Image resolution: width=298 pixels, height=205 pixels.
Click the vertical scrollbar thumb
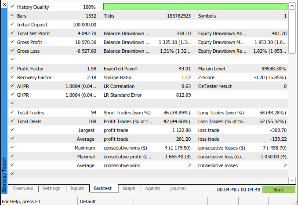[x=292, y=32]
